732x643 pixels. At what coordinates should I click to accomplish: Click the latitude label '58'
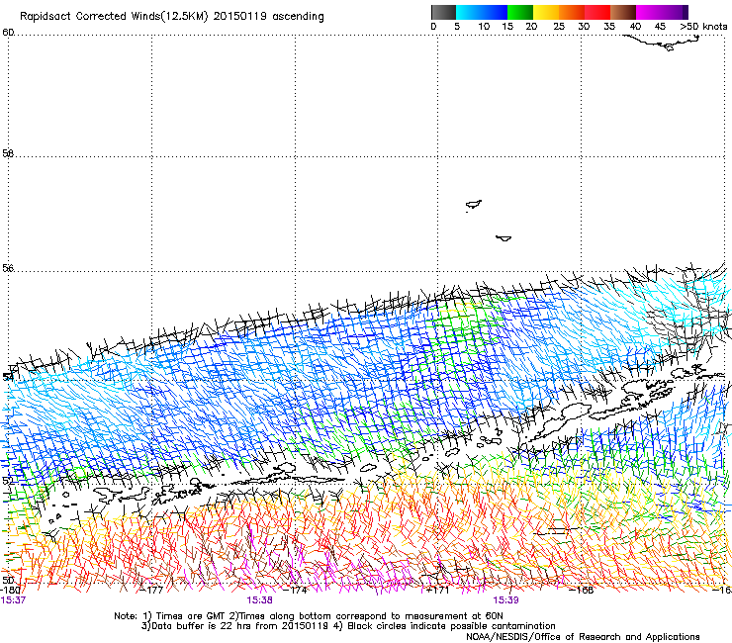click(x=8, y=153)
